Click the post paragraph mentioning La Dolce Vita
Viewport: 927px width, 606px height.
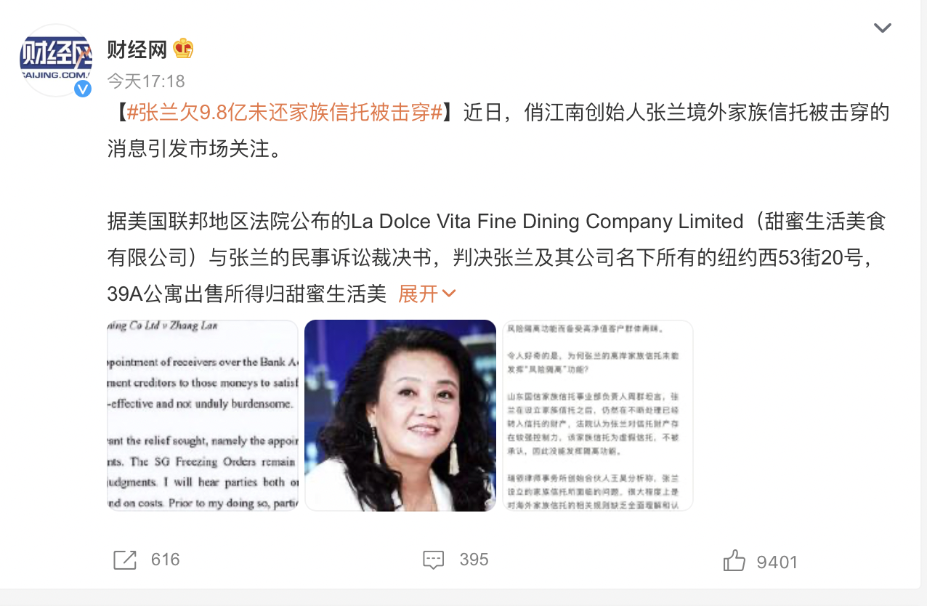pyautogui.click(x=497, y=257)
